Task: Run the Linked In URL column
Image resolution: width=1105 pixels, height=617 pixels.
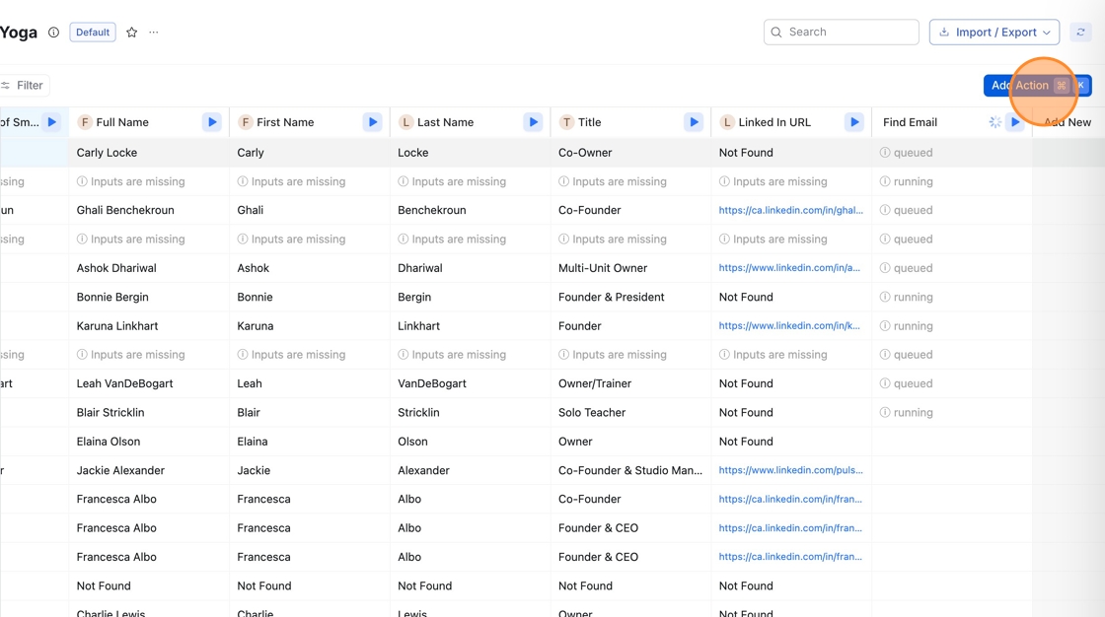Action: click(x=854, y=122)
